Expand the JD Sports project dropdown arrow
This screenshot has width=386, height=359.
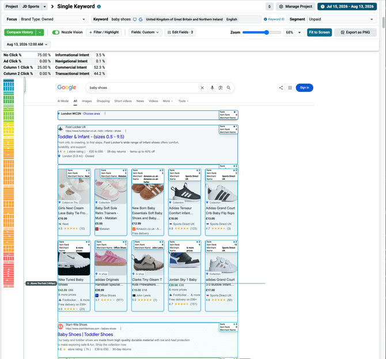point(44,7)
